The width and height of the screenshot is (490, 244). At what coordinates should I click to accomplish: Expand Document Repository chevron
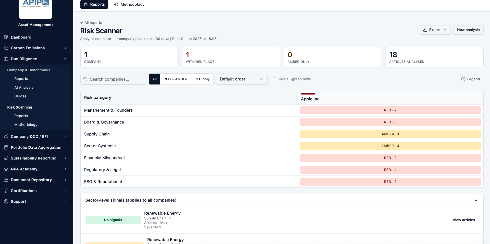[x=65, y=180]
